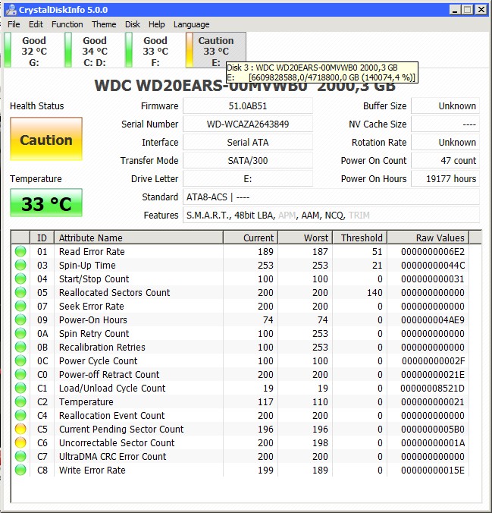
Task: Click the Power On Hours value 19177 hours
Action: (445, 179)
